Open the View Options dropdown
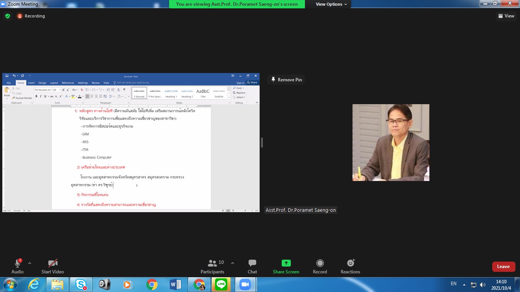520x292 pixels. coord(331,4)
